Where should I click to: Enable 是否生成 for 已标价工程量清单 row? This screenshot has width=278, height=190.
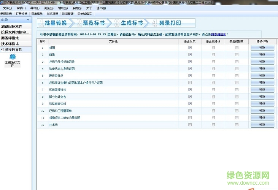[x=190, y=111]
